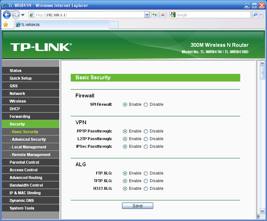Screen dimensions: 267x221
Task: Set H323 ALG to Disable
Action: tap(146, 189)
